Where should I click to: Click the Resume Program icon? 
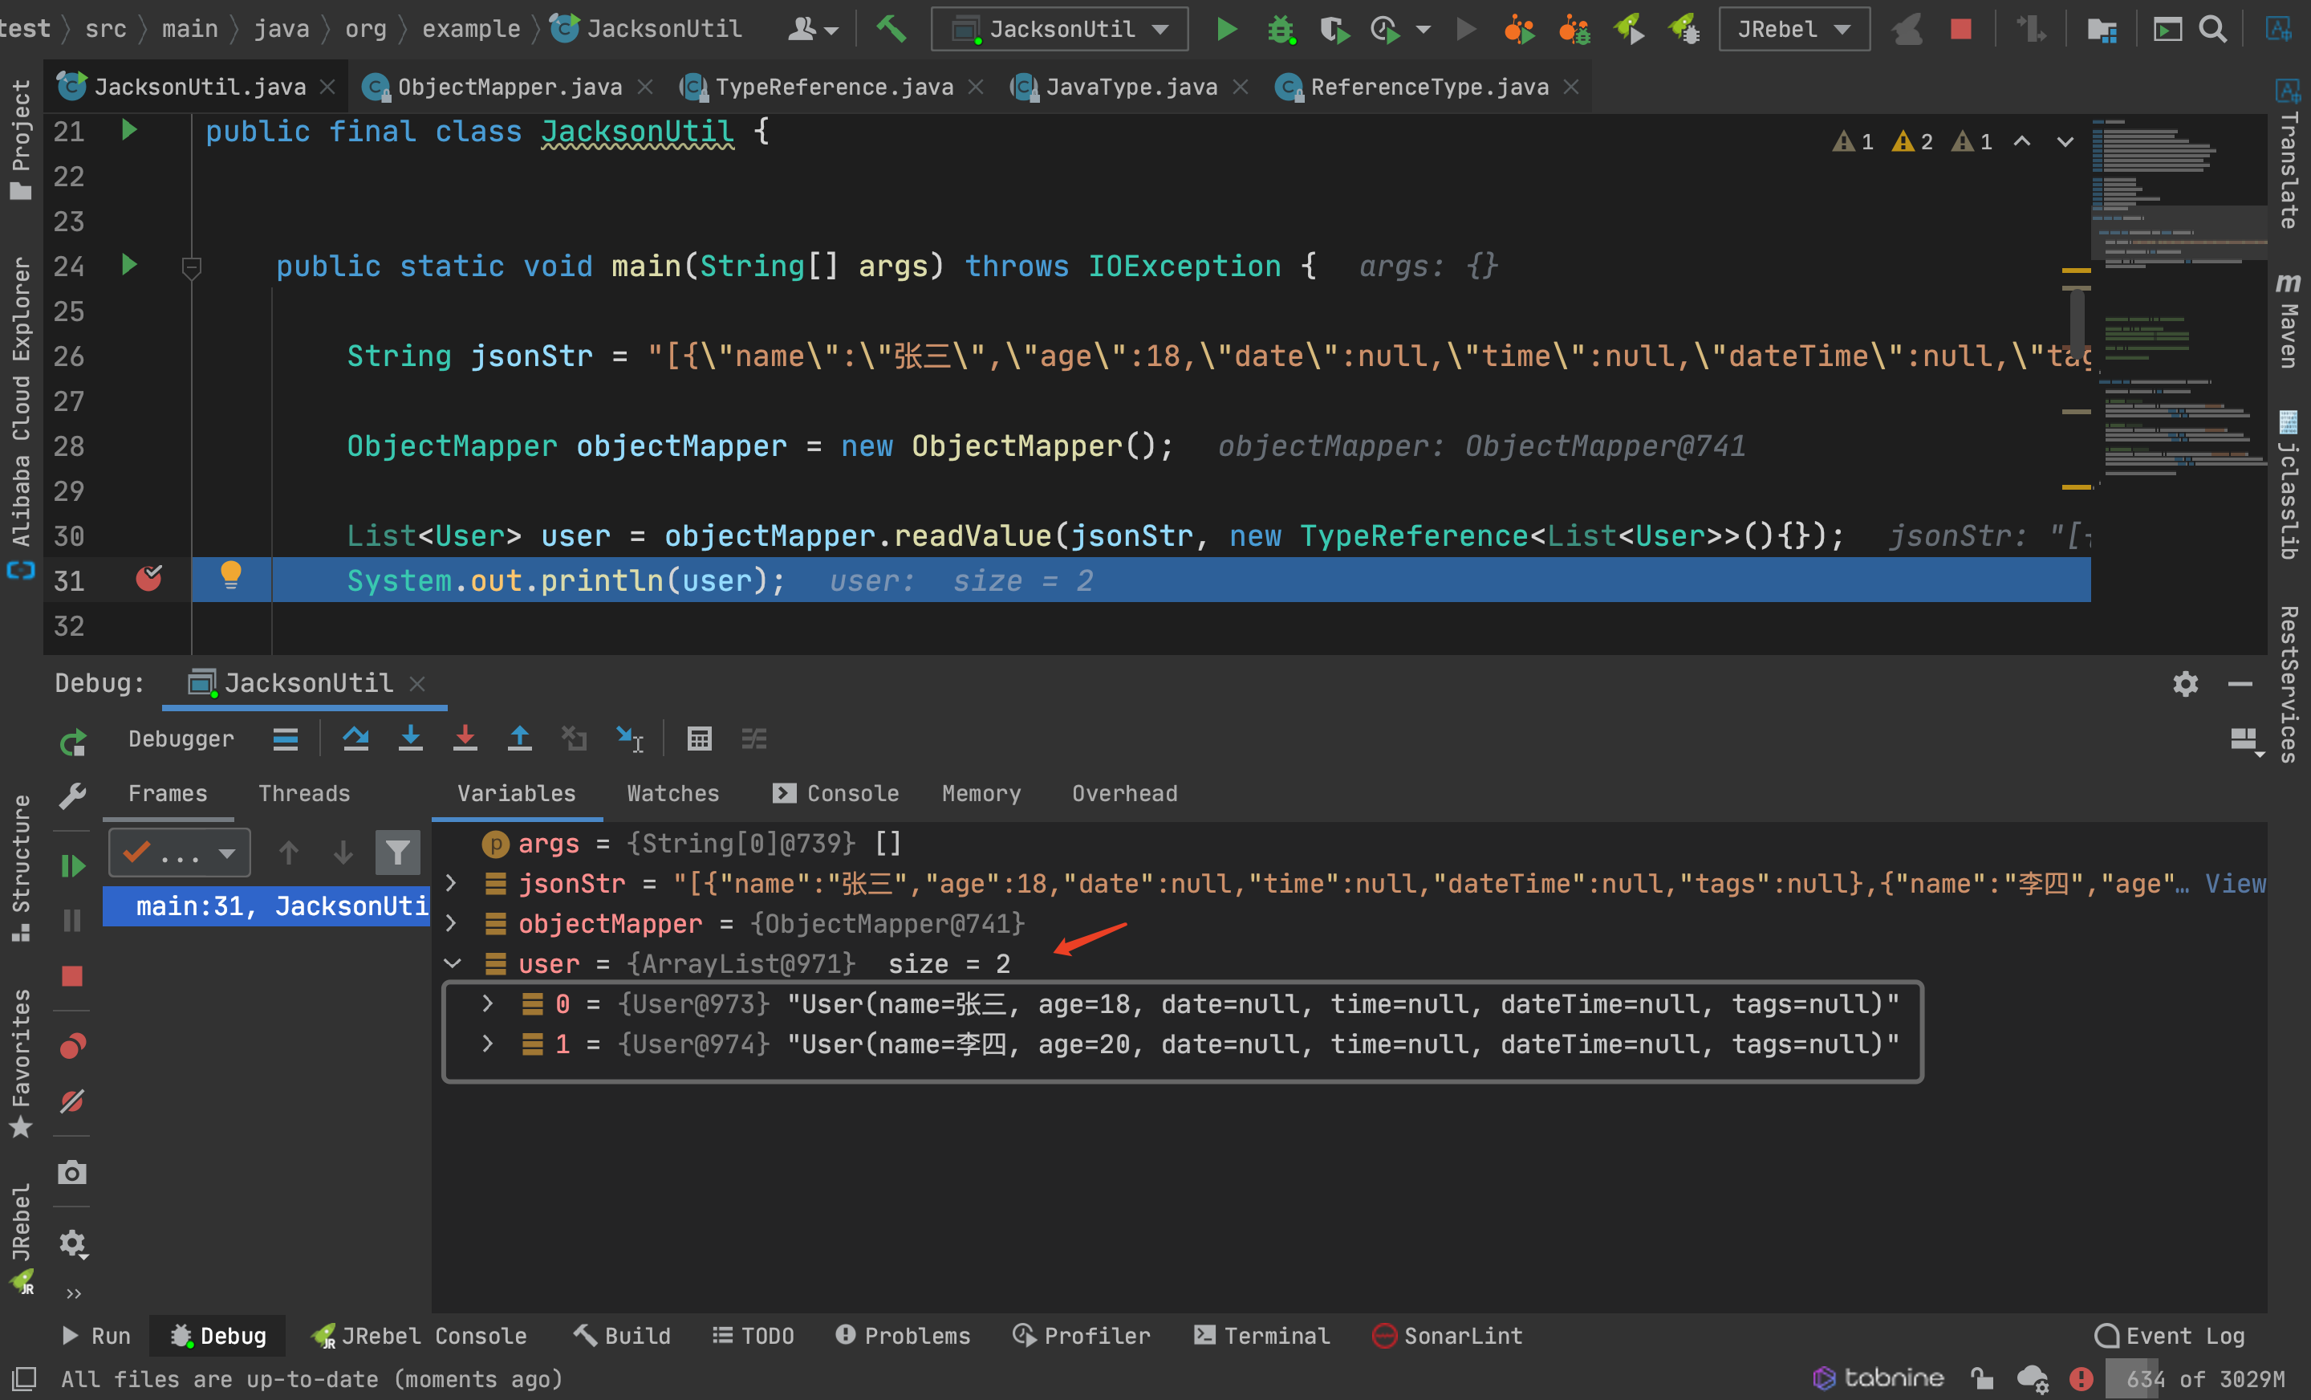click(x=72, y=866)
